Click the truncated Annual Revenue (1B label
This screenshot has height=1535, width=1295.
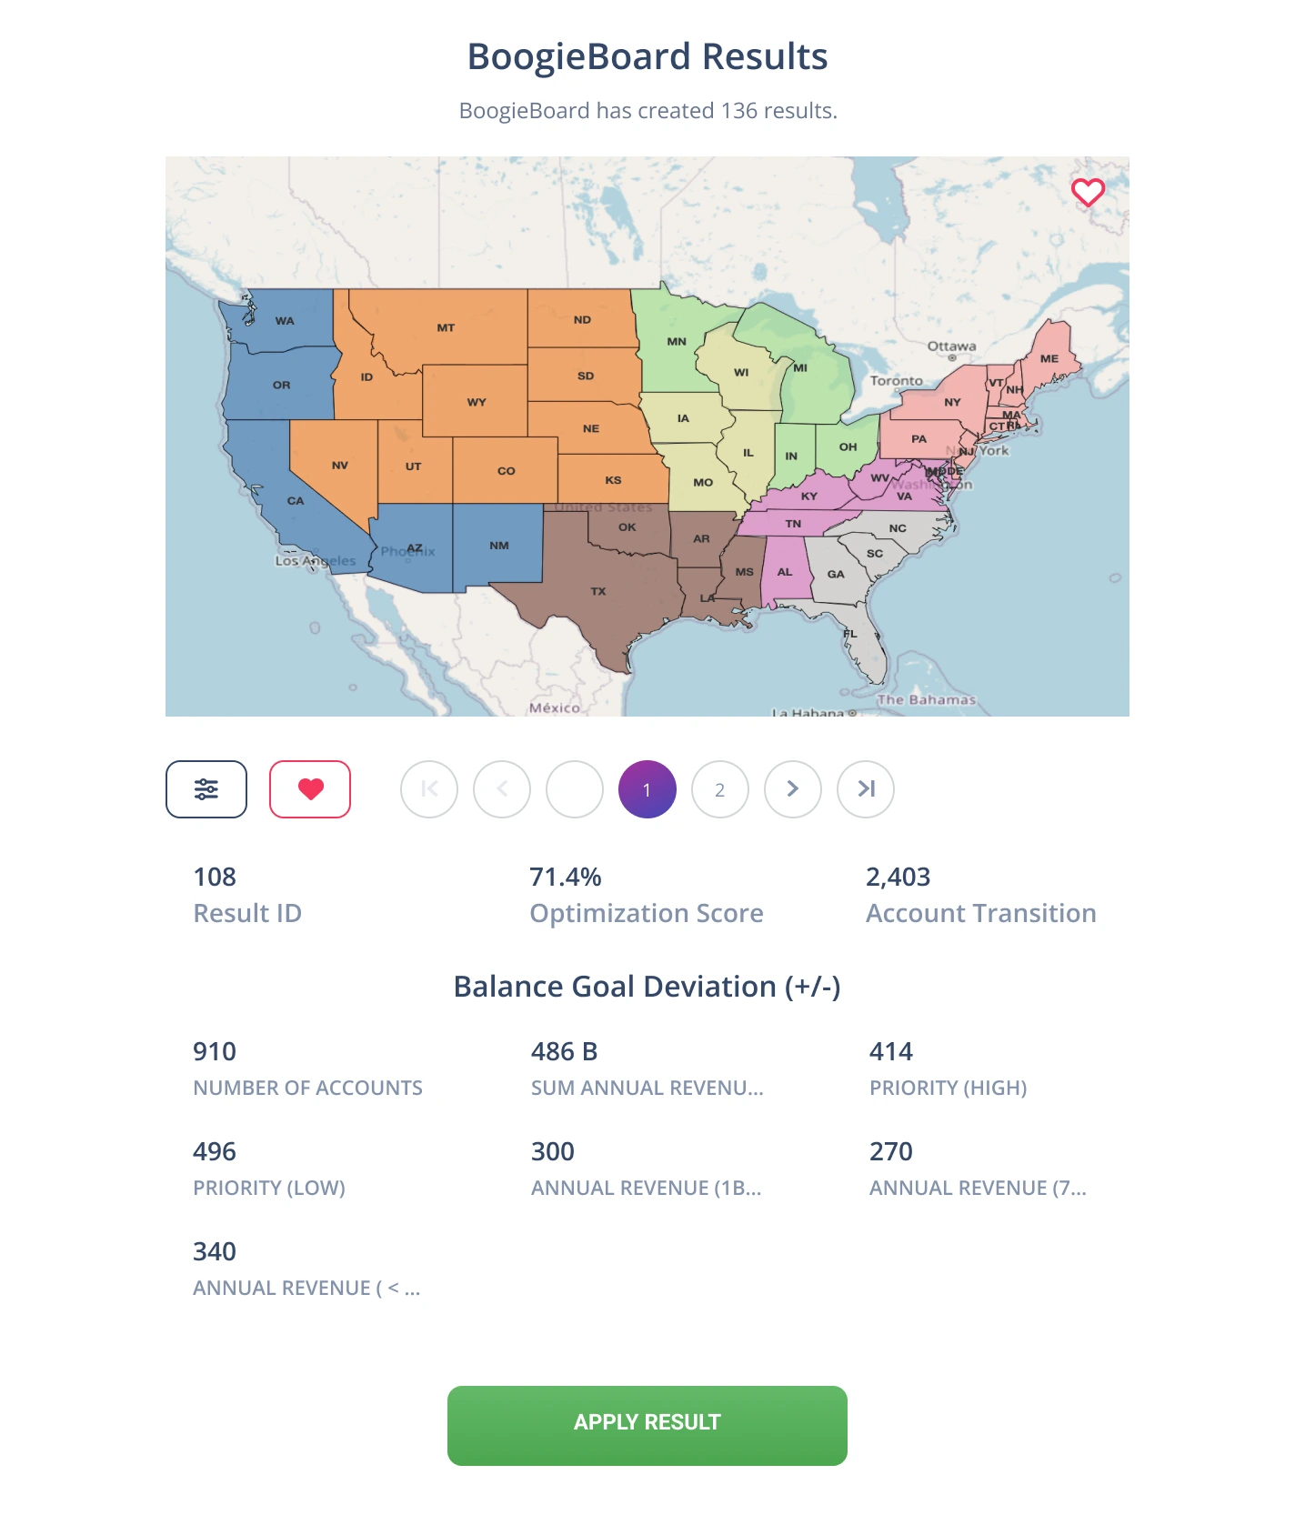point(646,1188)
